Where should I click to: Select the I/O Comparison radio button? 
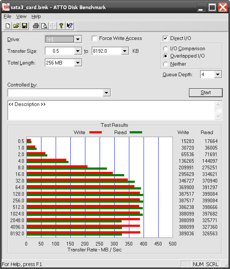[x=166, y=49]
